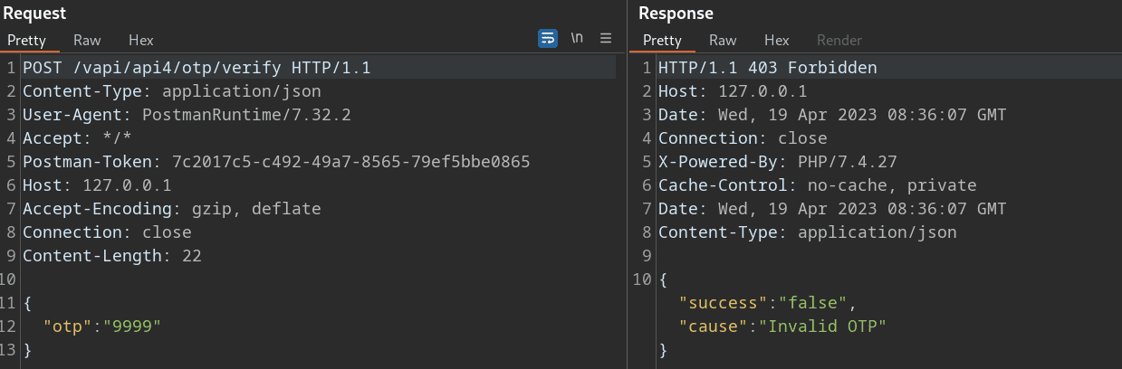
Task: Click the response Connection: close line
Action: [743, 138]
